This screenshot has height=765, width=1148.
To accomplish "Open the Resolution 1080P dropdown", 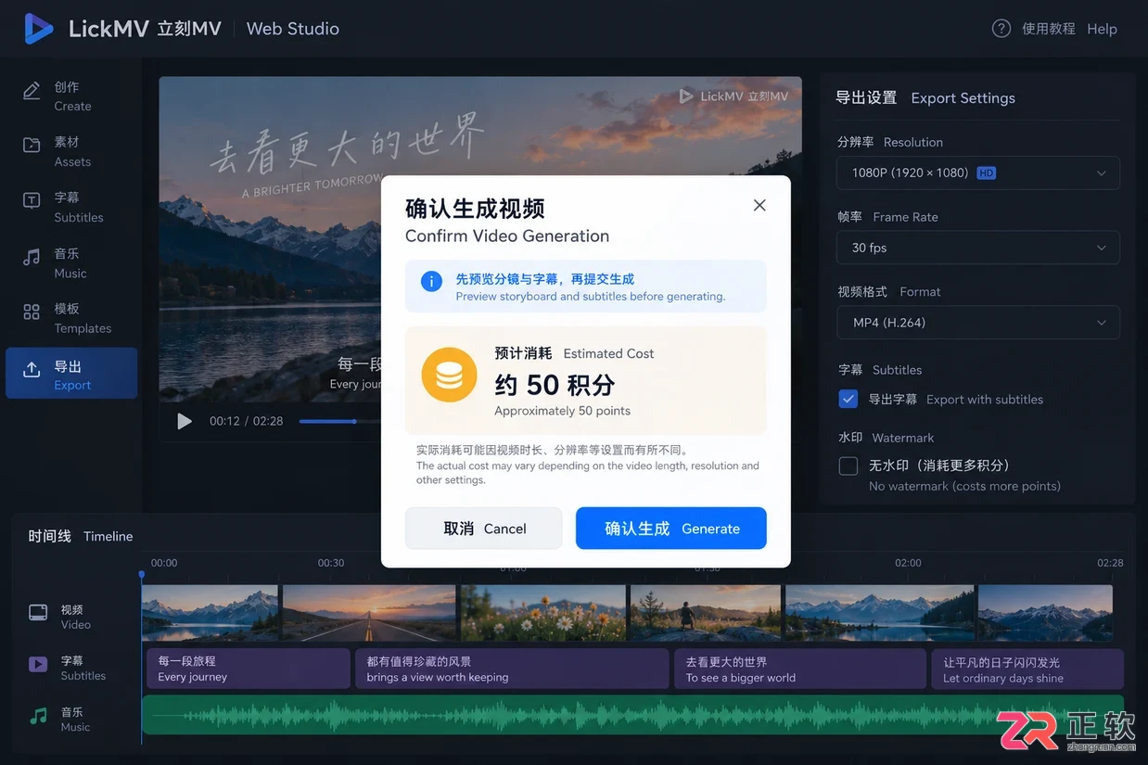I will tap(978, 172).
